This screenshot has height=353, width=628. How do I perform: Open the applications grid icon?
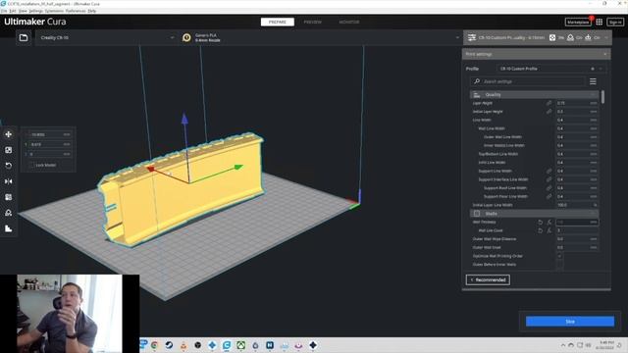[600, 22]
